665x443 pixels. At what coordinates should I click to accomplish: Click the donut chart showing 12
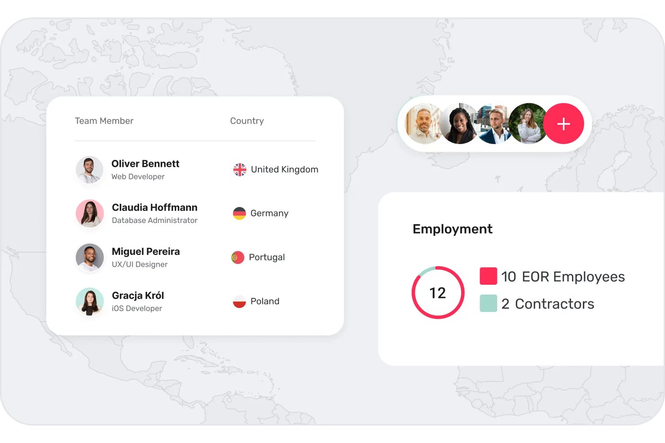(x=438, y=293)
